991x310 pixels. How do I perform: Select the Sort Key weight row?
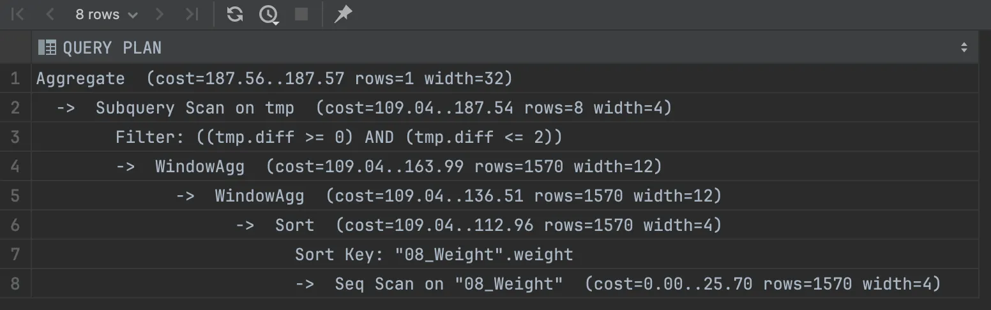point(504,255)
